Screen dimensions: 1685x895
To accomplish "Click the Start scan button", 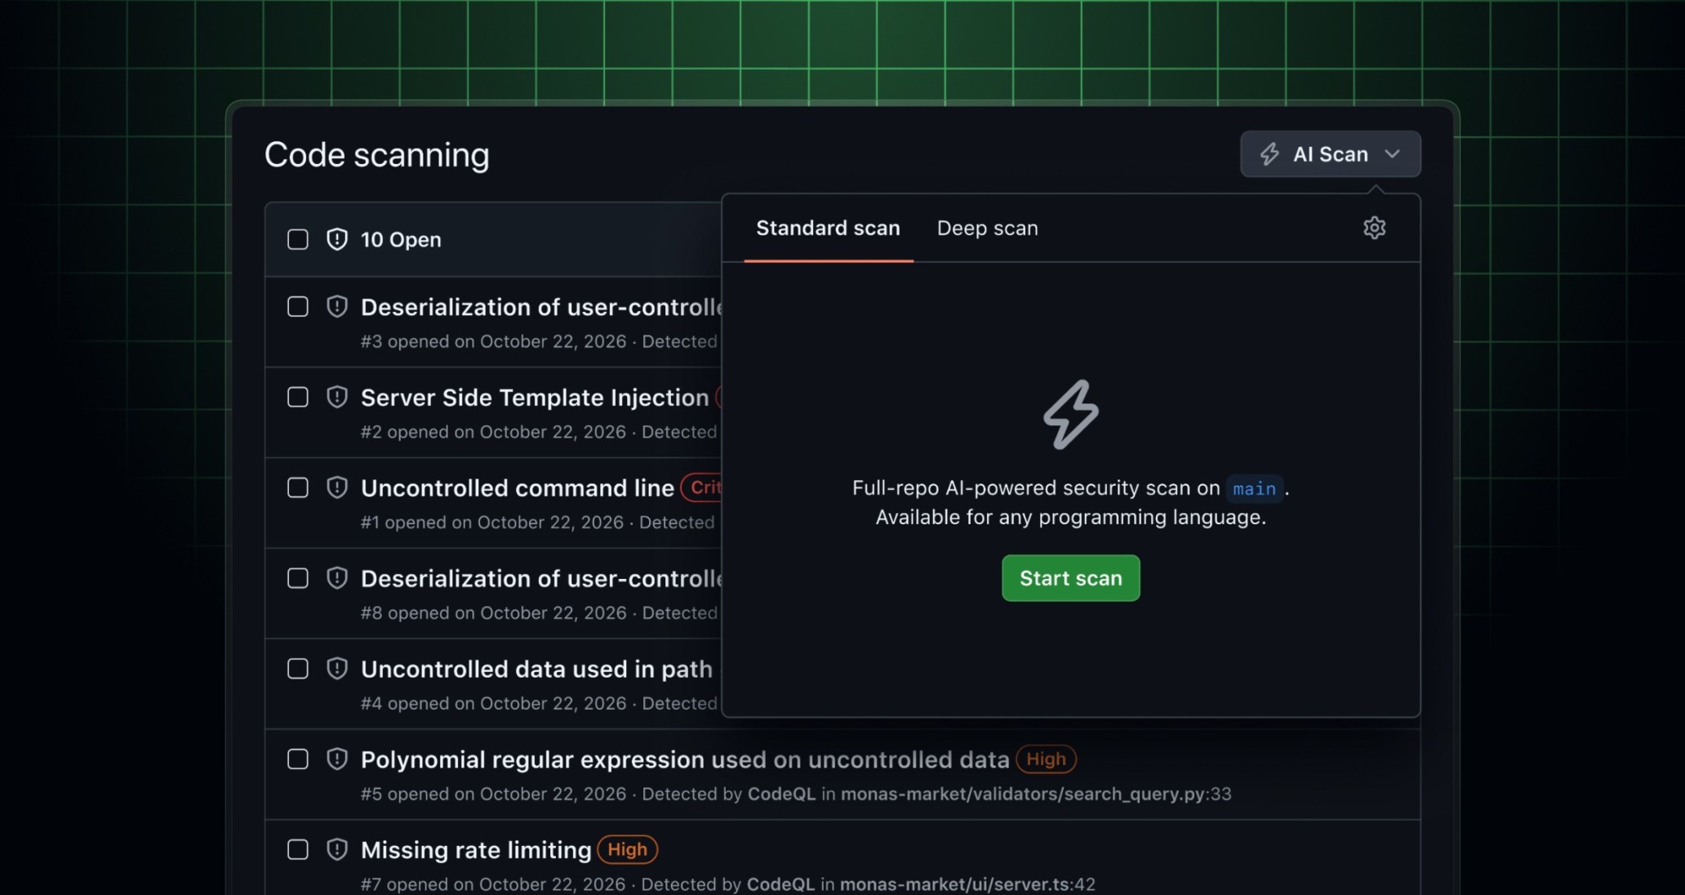I will coord(1071,578).
